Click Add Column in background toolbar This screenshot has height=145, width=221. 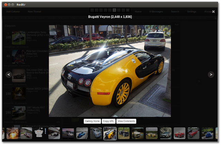point(13,11)
